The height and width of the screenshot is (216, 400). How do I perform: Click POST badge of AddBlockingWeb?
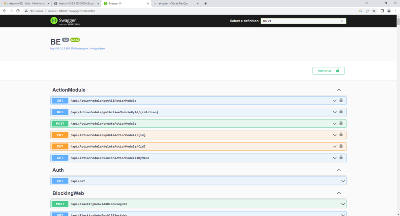60,204
